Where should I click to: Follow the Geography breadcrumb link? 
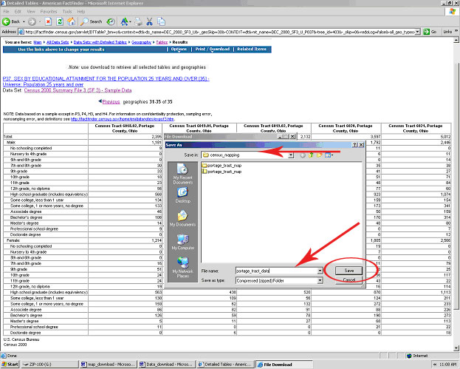[142, 42]
